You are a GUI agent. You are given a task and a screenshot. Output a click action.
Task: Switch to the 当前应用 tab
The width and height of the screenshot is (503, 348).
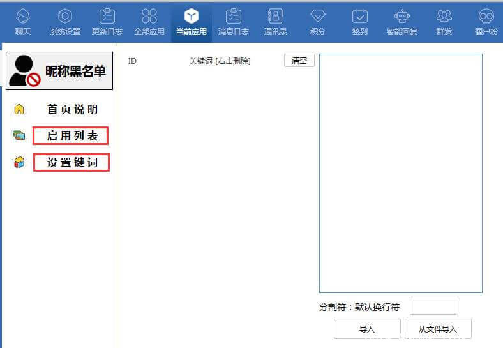click(x=191, y=22)
